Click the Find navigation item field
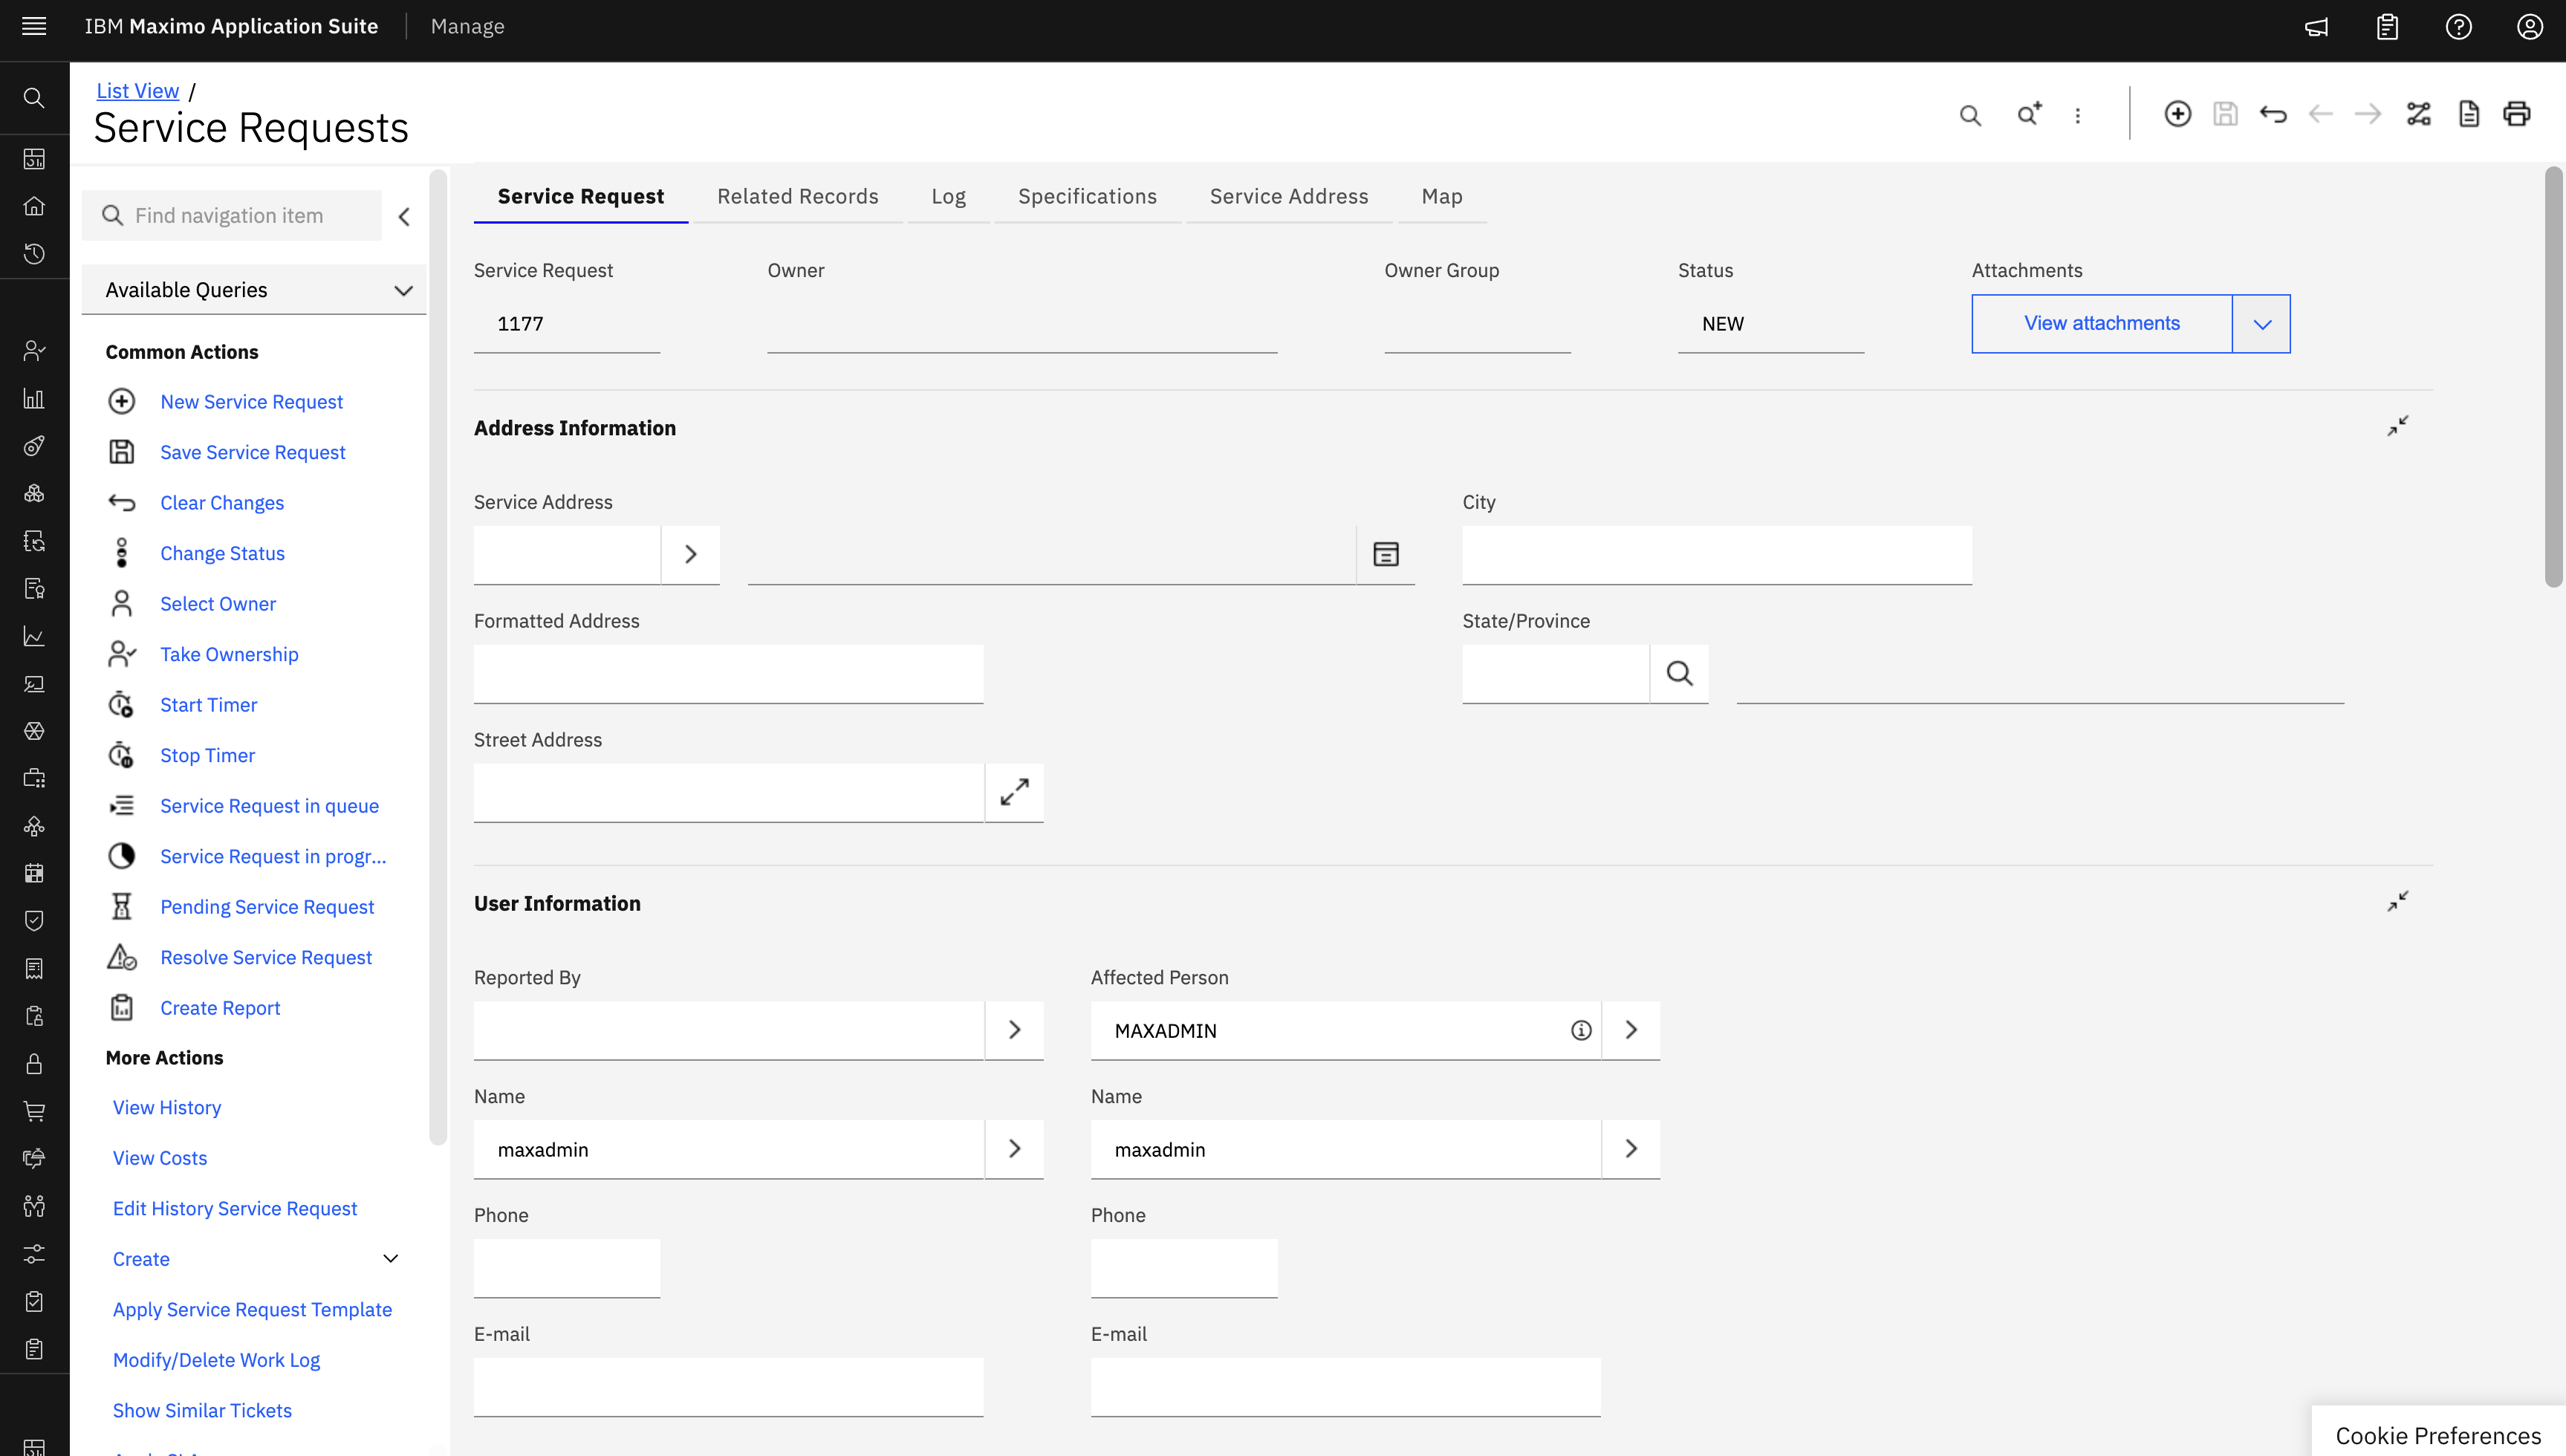Viewport: 2566px width, 1456px height. 232,216
